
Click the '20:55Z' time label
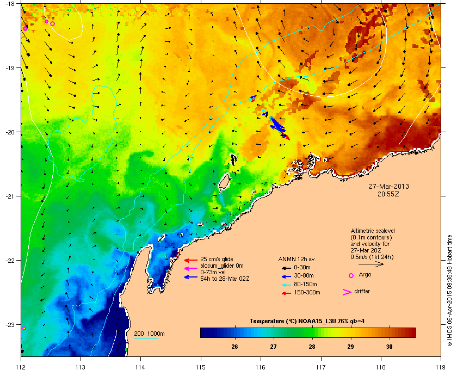tap(388, 194)
